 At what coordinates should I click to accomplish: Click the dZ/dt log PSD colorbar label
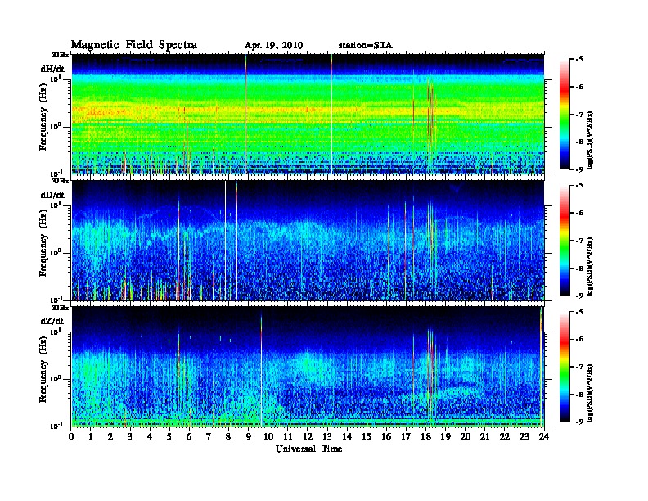(591, 393)
